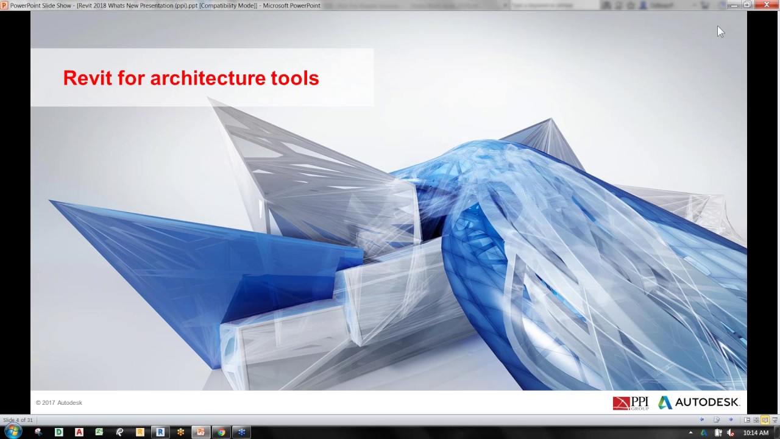This screenshot has width=780, height=439.
Task: Go to the previous slide using the status bar arrow
Action: (x=702, y=419)
